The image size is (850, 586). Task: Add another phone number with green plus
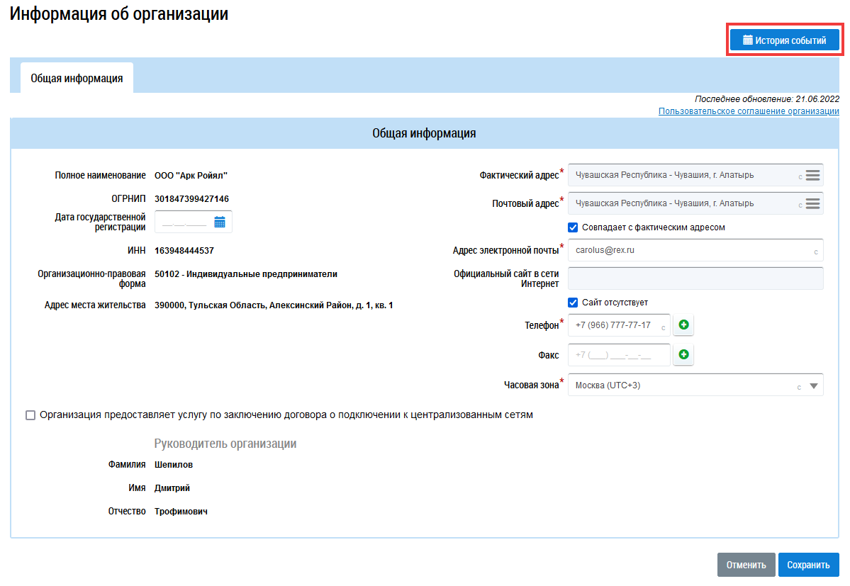(x=683, y=325)
